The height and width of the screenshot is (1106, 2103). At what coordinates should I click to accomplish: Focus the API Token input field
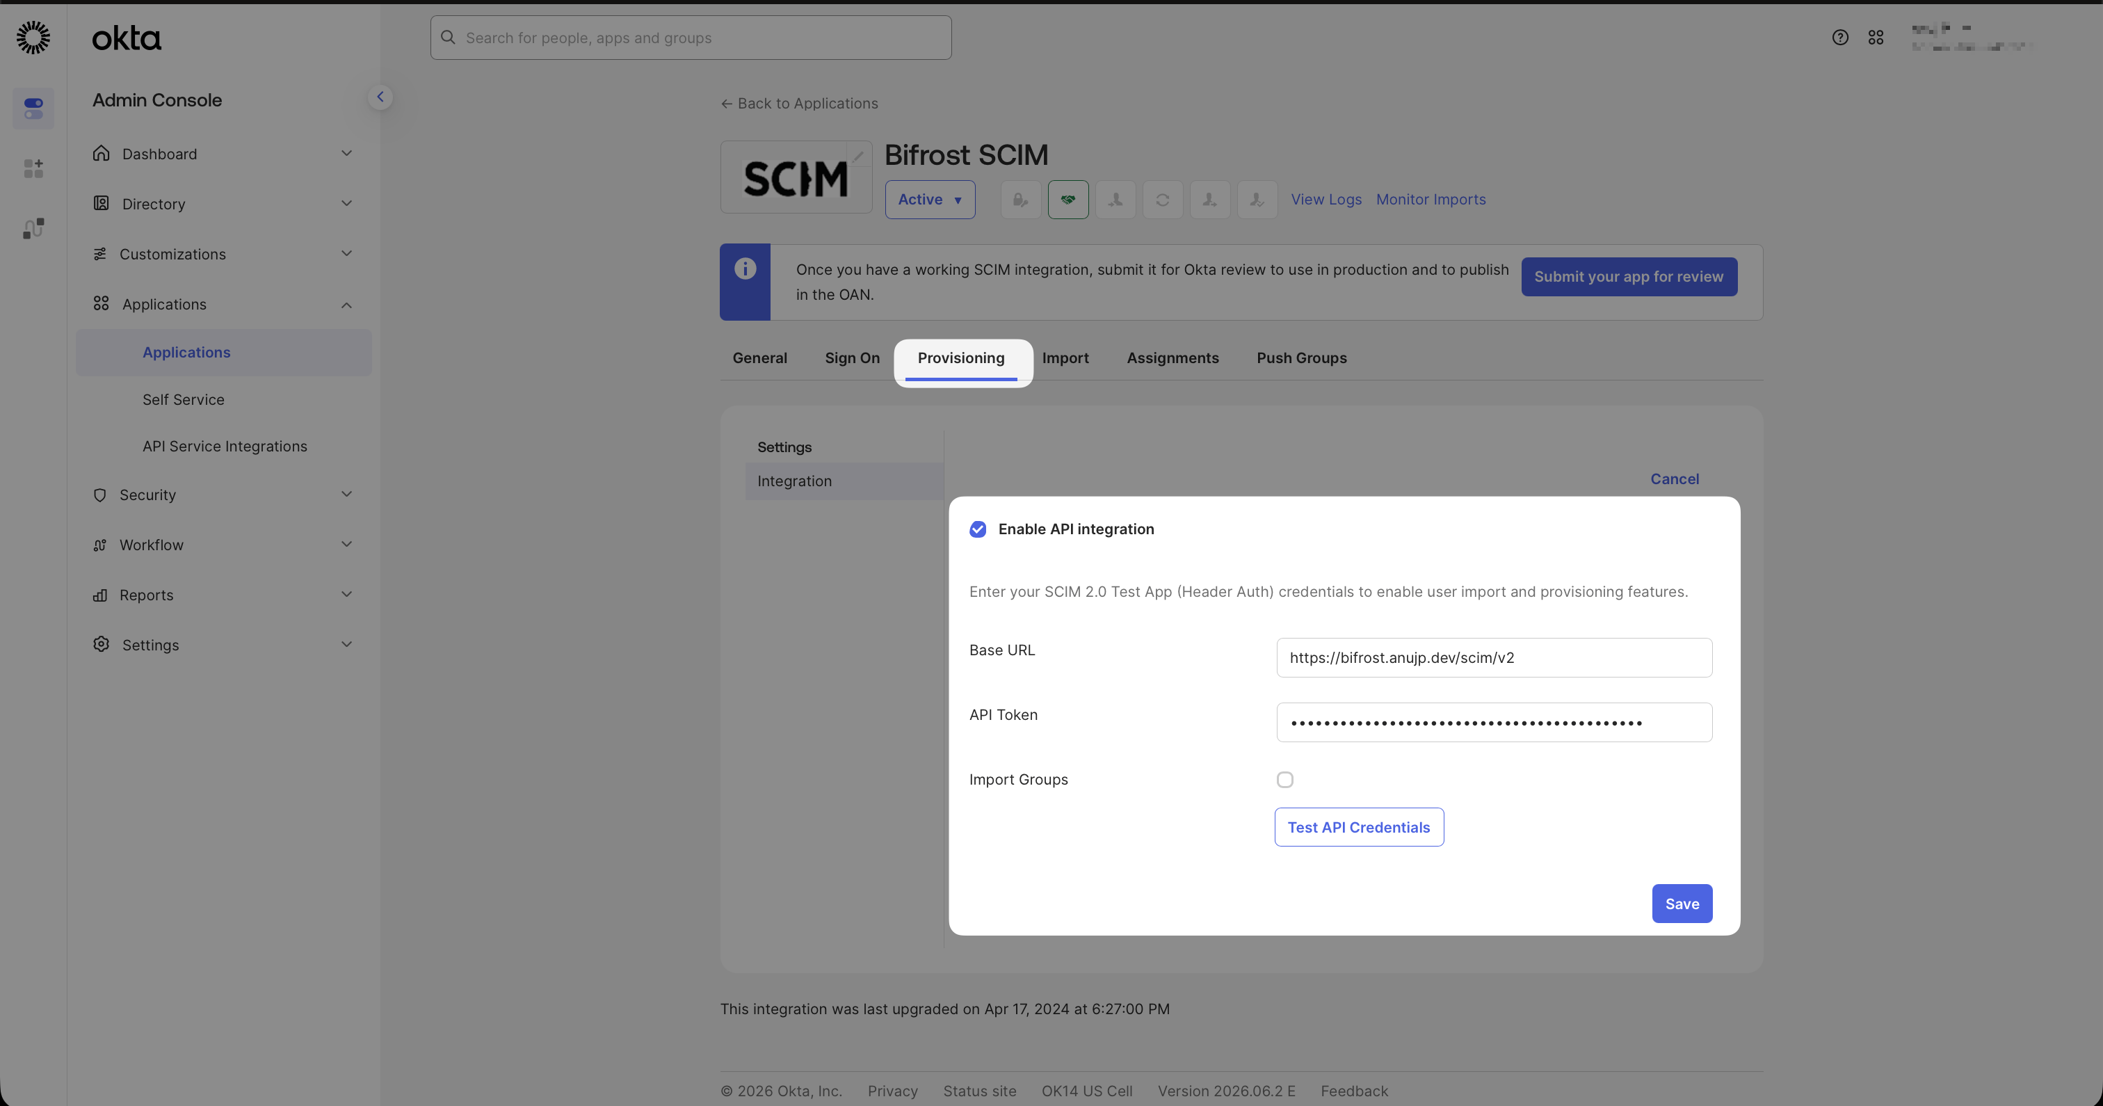tap(1494, 723)
